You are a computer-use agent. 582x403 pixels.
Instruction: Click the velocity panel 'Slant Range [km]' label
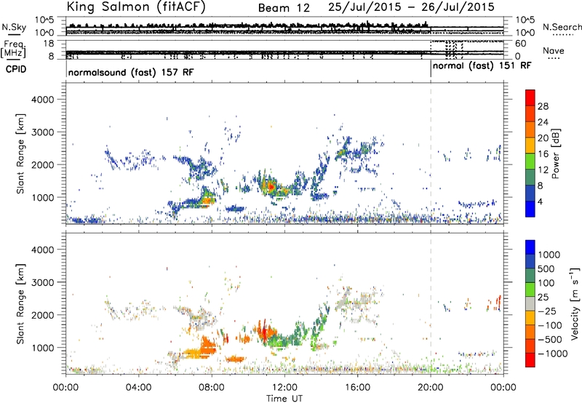point(20,304)
